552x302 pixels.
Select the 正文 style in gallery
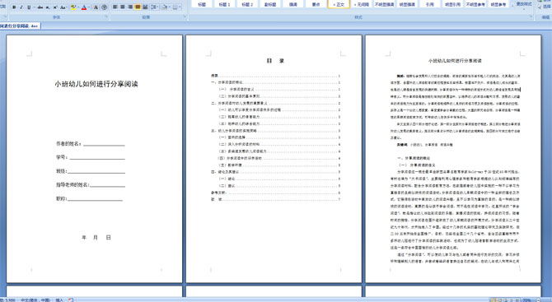coord(339,4)
